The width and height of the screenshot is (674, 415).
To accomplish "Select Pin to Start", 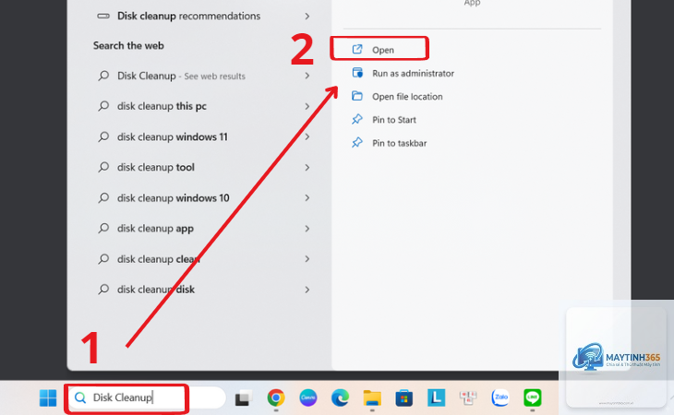I will (393, 120).
